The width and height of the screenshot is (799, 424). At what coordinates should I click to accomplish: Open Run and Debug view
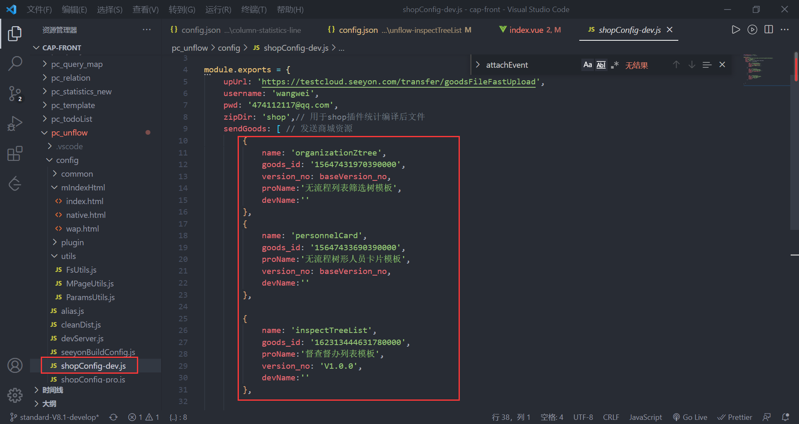point(15,123)
